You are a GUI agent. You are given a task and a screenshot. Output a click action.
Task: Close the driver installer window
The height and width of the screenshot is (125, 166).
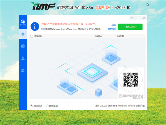(144, 18)
